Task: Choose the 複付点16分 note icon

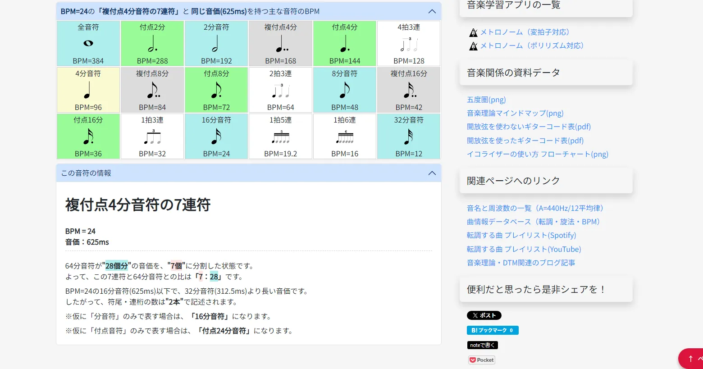Action: pyautogui.click(x=410, y=90)
